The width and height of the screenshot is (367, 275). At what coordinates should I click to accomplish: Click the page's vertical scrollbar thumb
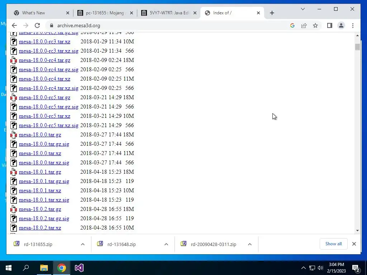tap(357, 47)
